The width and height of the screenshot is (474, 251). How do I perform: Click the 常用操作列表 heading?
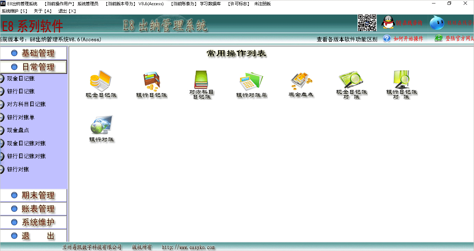pyautogui.click(x=237, y=53)
